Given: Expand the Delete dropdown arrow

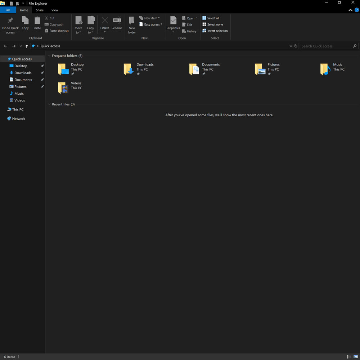Looking at the screenshot, I should (x=105, y=32).
